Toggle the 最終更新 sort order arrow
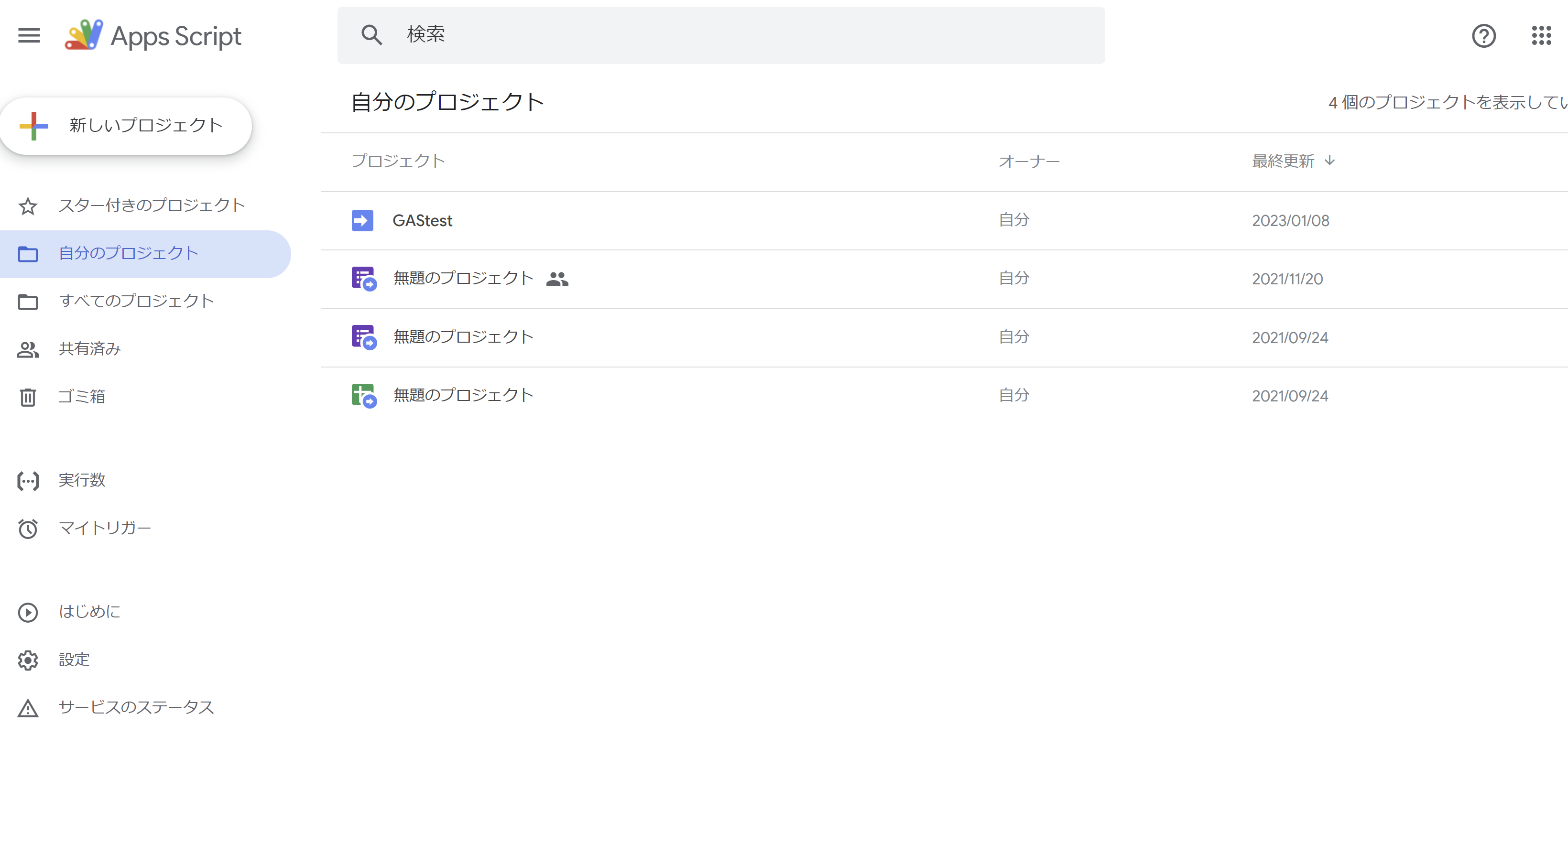Image resolution: width=1568 pixels, height=854 pixels. [x=1330, y=161]
